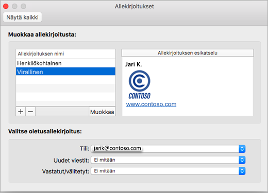Image resolution: width=268 pixels, height=193 pixels.
Task: Click the Jari K. name in preview
Action: 133,64
